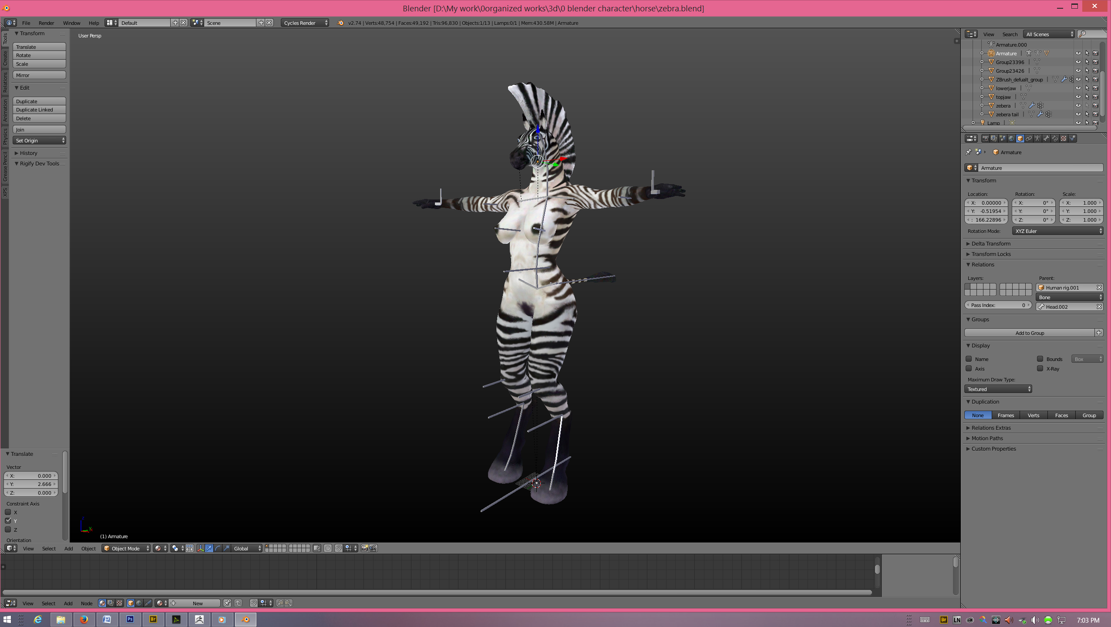Hide the lowerjaw object with eye icon
The width and height of the screenshot is (1111, 627).
[1078, 88]
